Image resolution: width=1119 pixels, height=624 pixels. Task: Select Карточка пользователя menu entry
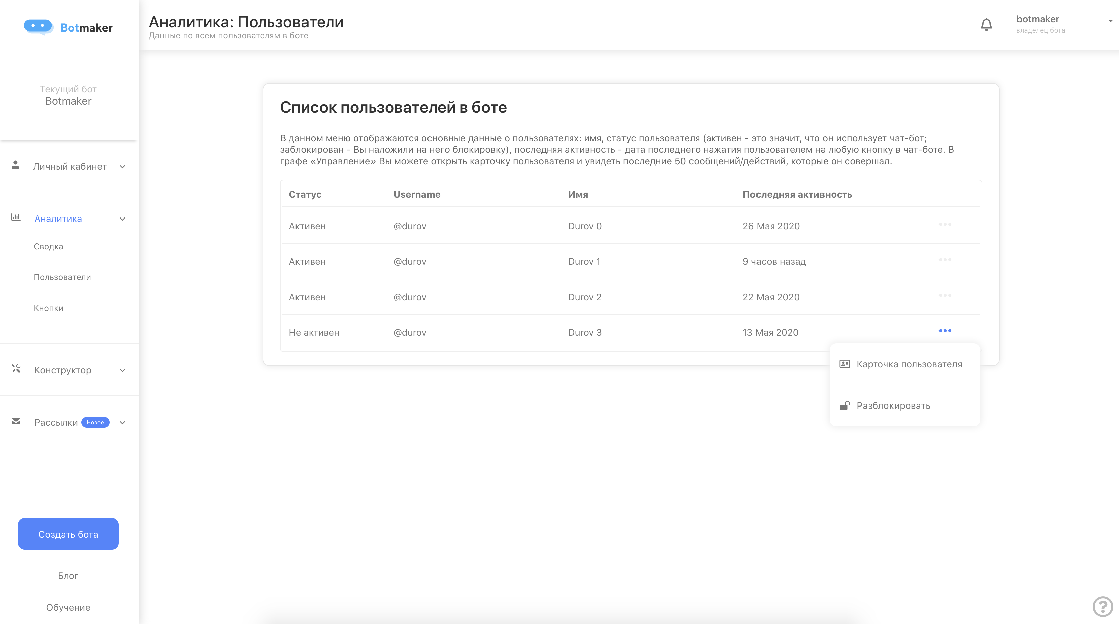[x=905, y=364]
